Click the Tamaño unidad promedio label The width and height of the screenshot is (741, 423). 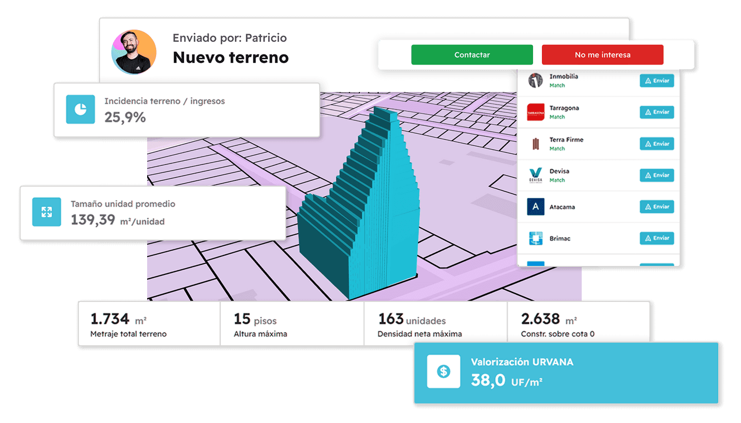(123, 204)
